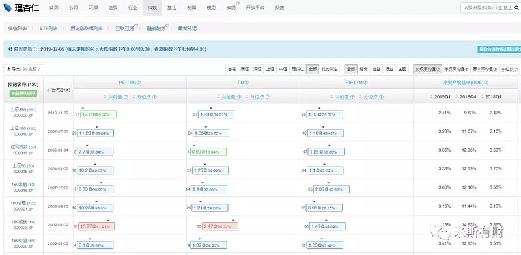Click the info icon before 最近更新于
Viewport: 521px width, 255px height.
[x=10, y=49]
